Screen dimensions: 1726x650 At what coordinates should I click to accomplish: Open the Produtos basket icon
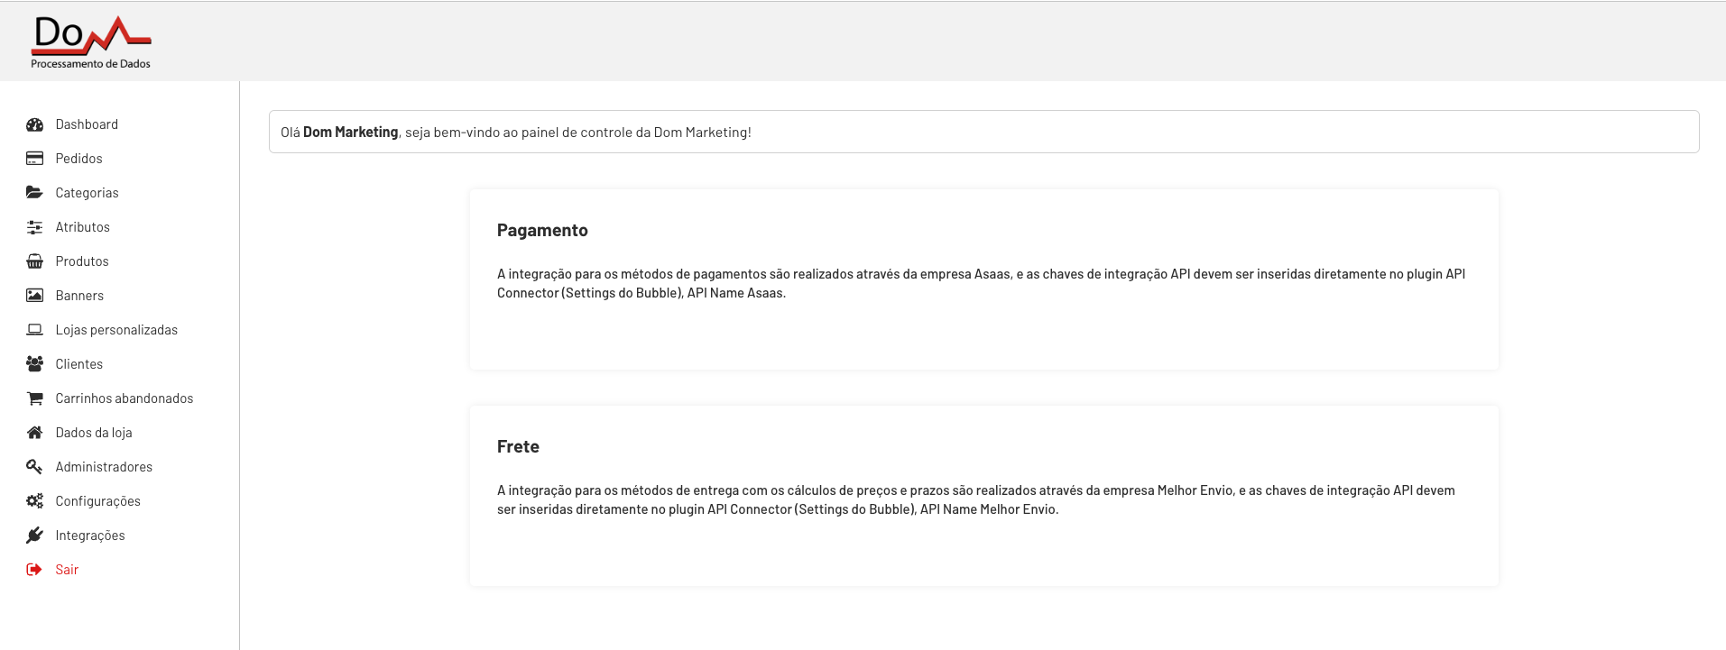(34, 261)
